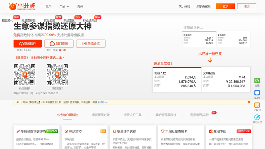Open the 手淘批量查排名 card title
Viewport: 265px width, 149px height.
pos(176,131)
